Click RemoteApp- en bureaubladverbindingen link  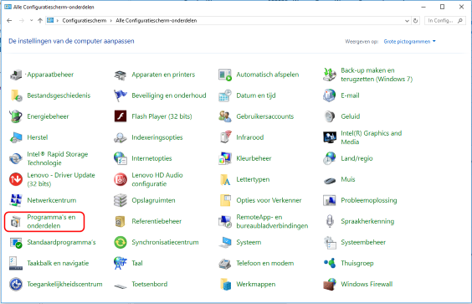272,221
